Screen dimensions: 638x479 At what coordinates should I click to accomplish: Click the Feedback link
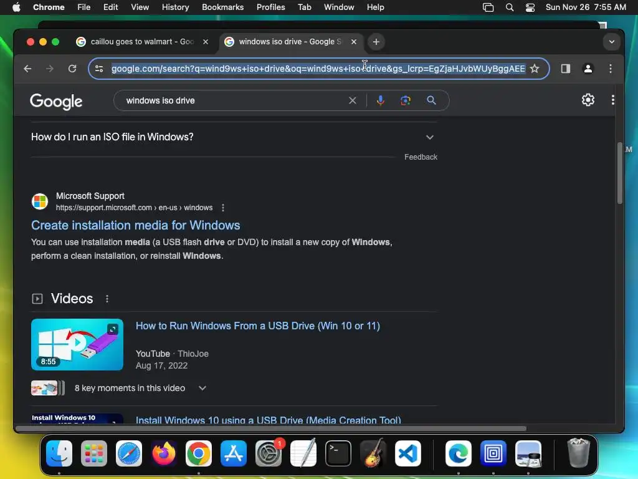pos(421,157)
